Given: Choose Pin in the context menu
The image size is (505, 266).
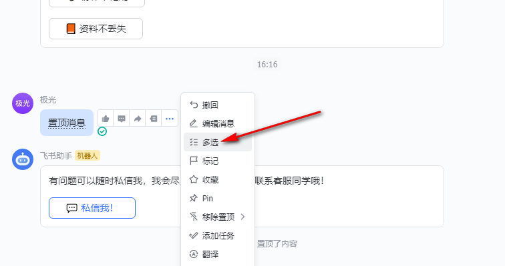Looking at the screenshot, I should tap(218, 198).
